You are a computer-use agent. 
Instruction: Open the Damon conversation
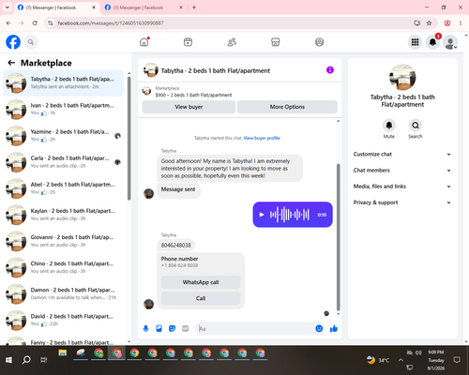click(63, 294)
